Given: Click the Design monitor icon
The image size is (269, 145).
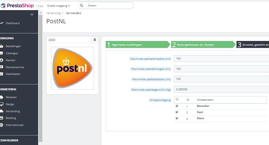Looking at the screenshot, I should [2, 104].
